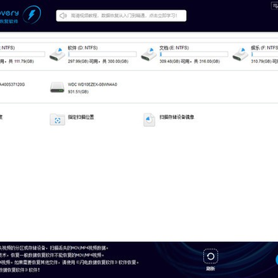Image resolution: width=278 pixels, height=278 pixels.
Task: Click the 文档 (E: NTFS) label
Action: 174,48
